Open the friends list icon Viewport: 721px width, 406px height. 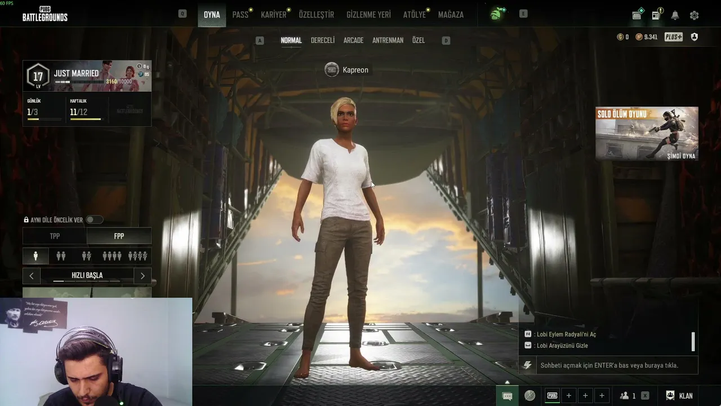click(x=624, y=396)
